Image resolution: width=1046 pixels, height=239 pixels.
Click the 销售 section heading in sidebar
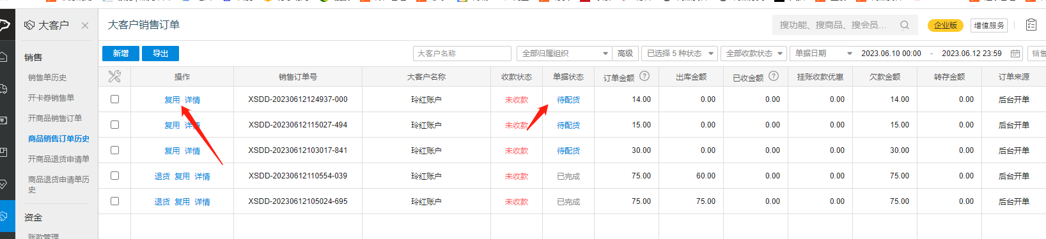click(33, 57)
